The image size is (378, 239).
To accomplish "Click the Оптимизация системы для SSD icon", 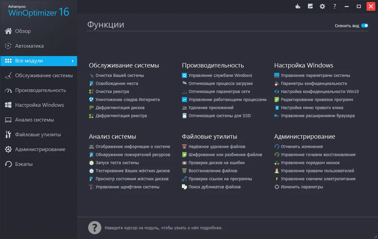I will [x=184, y=116].
